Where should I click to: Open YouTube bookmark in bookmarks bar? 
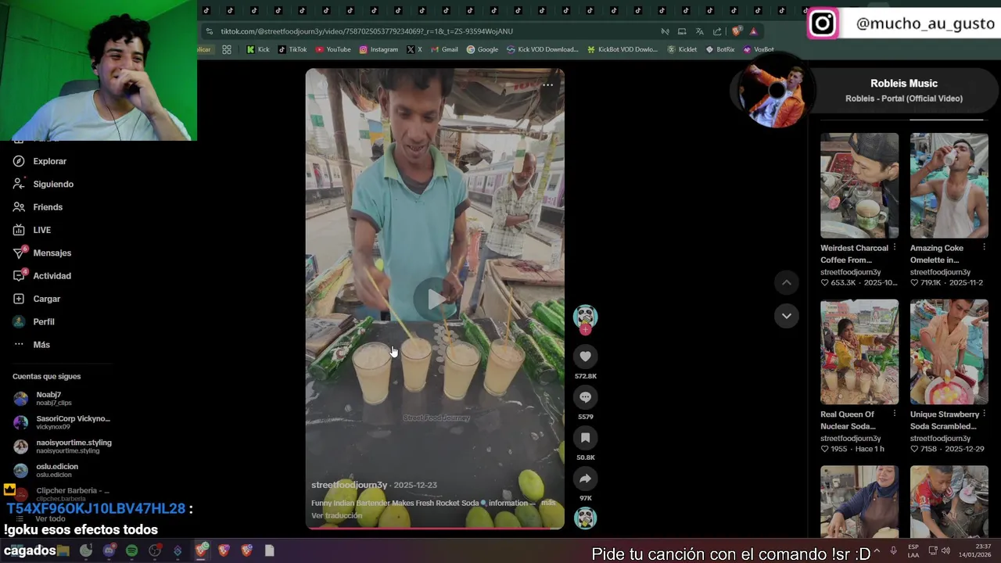(x=333, y=49)
